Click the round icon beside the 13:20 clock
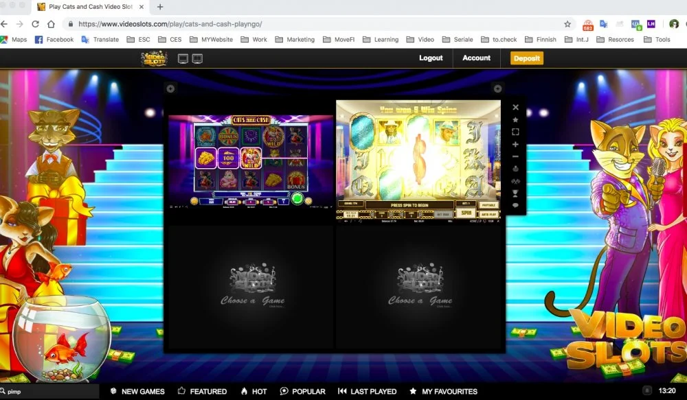Viewport: 687px width, 400px height. 646,390
